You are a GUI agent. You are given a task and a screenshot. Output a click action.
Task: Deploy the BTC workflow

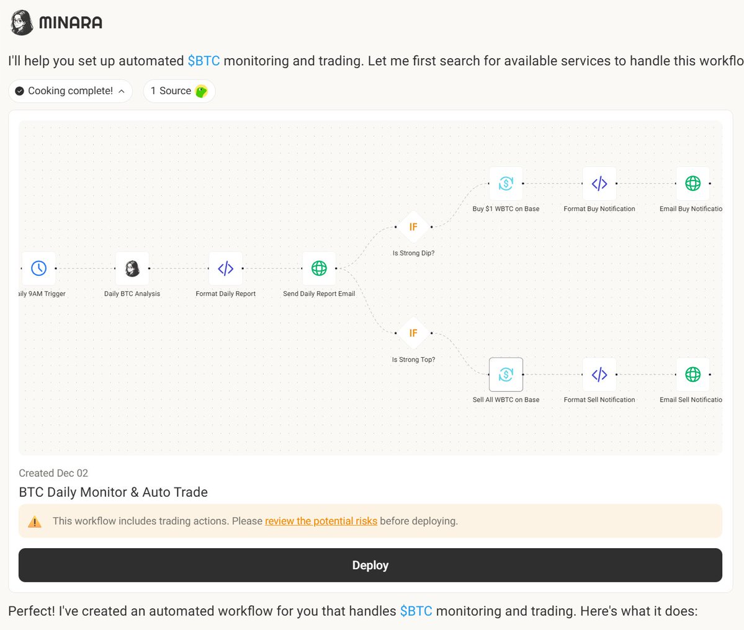(x=370, y=565)
